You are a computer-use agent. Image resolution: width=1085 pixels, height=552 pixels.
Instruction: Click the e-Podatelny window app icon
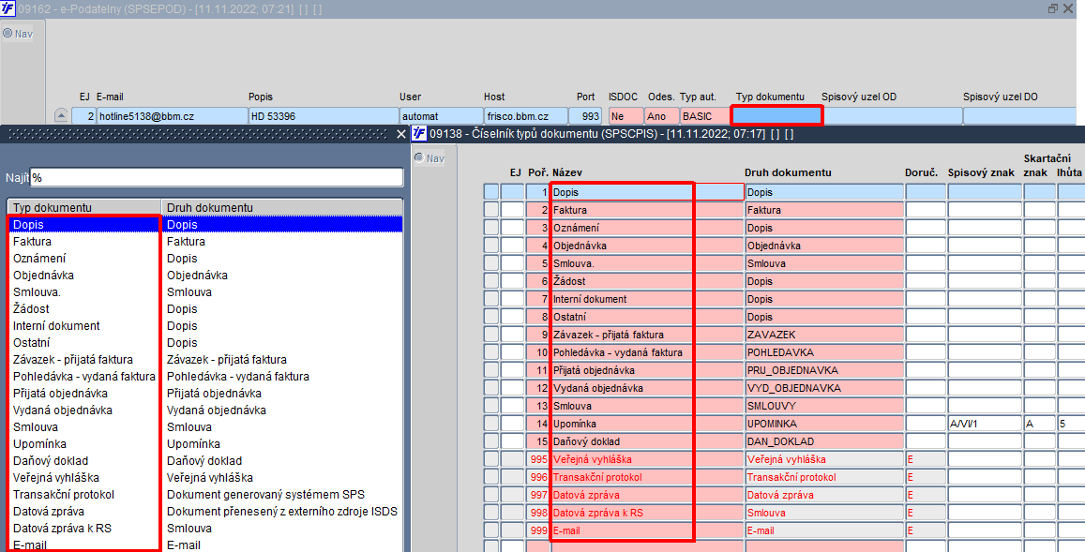pyautogui.click(x=8, y=9)
